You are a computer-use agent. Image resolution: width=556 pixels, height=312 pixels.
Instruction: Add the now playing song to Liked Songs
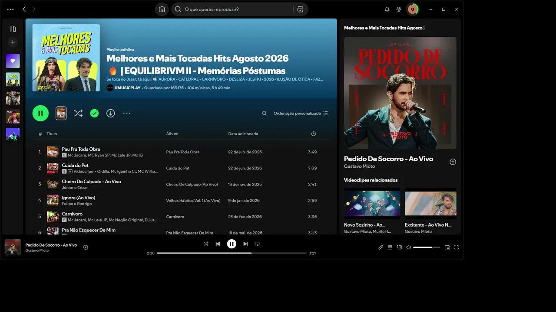[x=86, y=247]
